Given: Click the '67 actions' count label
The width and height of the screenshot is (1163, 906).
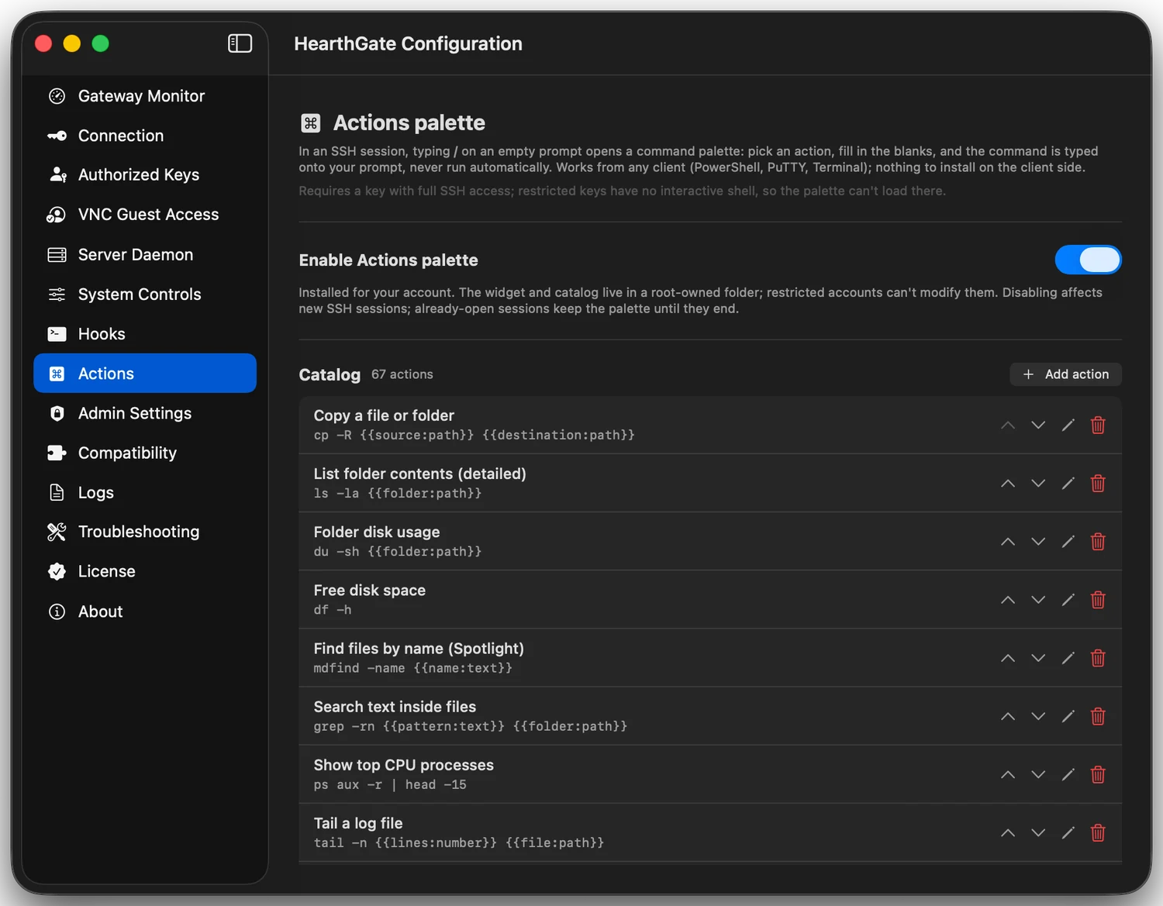Looking at the screenshot, I should (x=402, y=374).
